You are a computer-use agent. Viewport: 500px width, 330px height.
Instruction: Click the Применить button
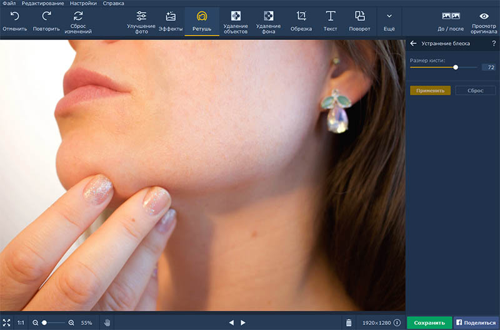(x=430, y=90)
